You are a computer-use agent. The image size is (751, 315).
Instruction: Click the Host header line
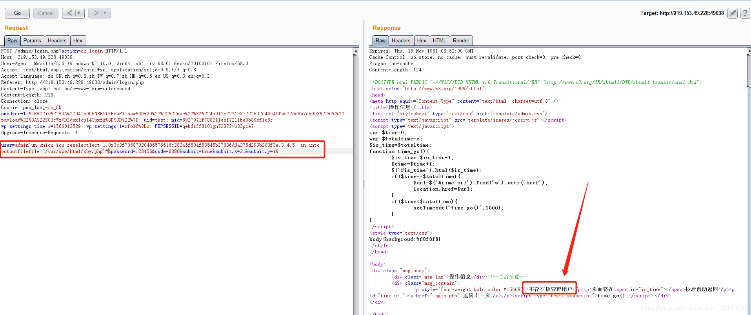pos(37,57)
